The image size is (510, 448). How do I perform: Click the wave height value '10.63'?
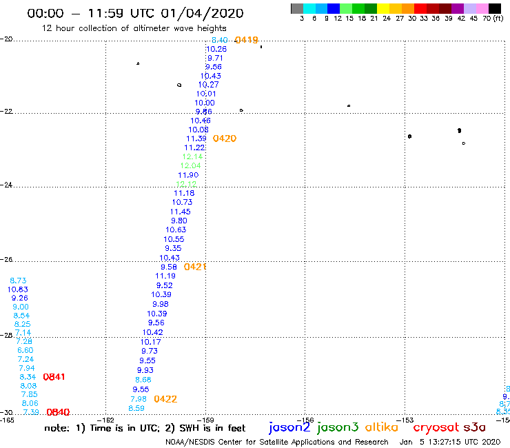(176, 230)
